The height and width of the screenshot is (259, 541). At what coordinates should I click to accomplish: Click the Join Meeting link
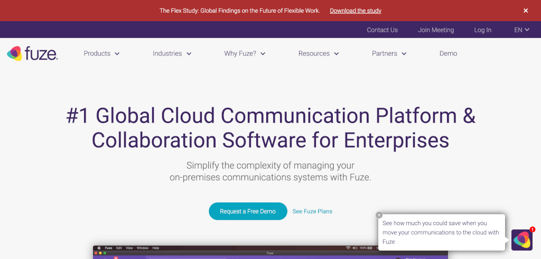436,30
